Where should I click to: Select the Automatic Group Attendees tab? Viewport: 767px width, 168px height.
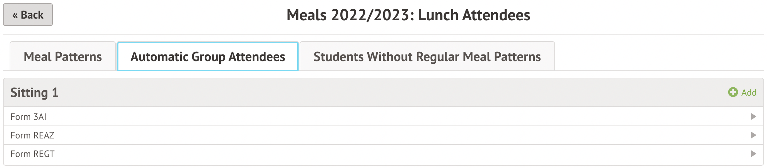click(x=208, y=57)
